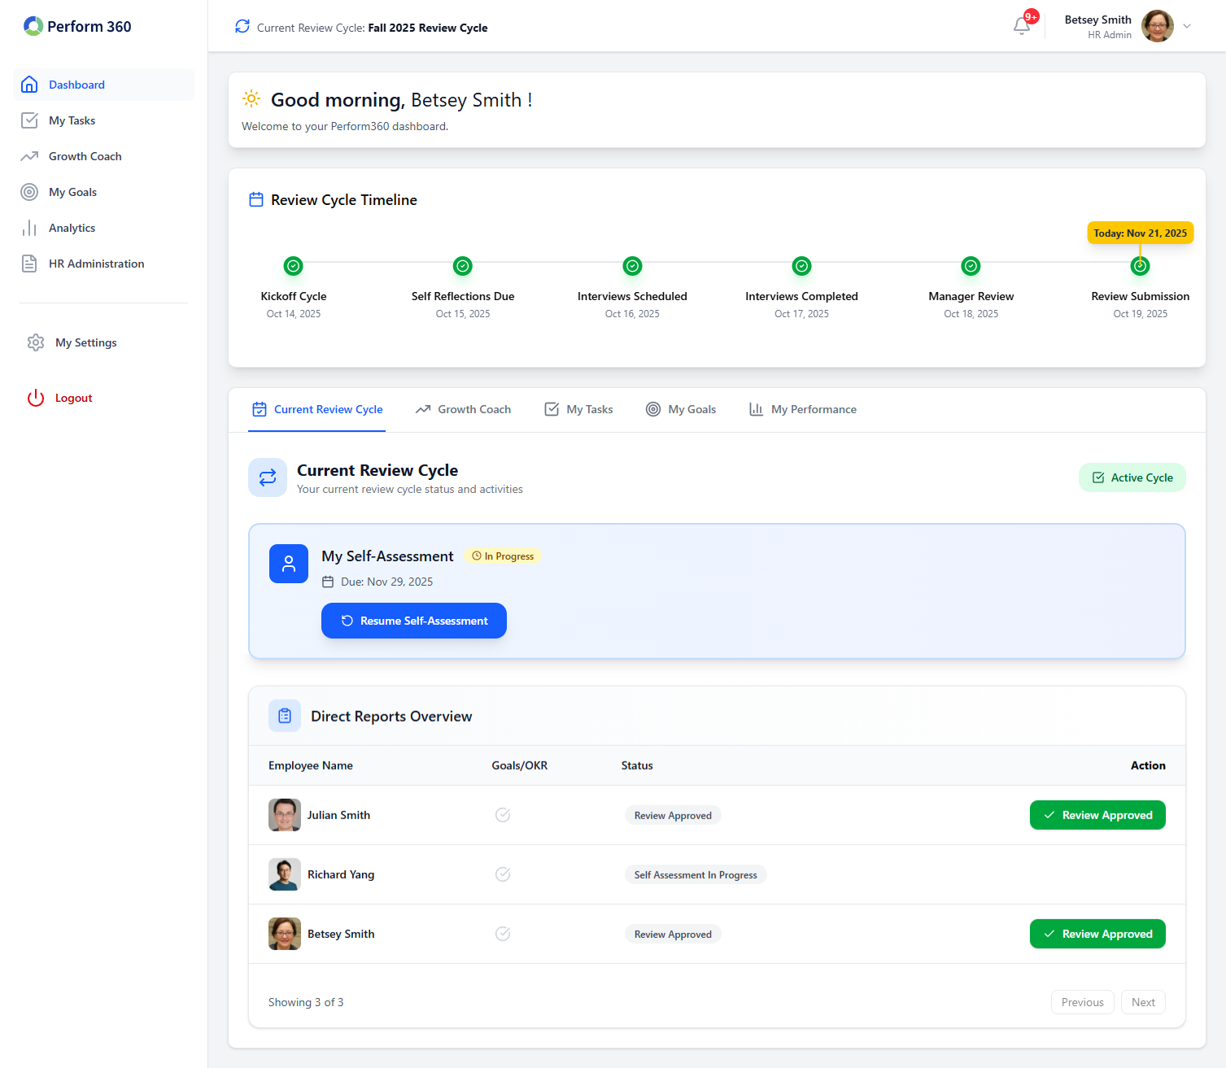Toggle Richard Yang's Goals/OKR check circle
The height and width of the screenshot is (1068, 1226).
pos(503,874)
